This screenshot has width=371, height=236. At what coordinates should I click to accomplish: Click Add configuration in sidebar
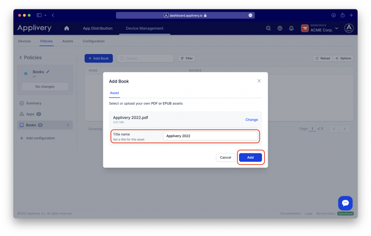tap(37, 138)
